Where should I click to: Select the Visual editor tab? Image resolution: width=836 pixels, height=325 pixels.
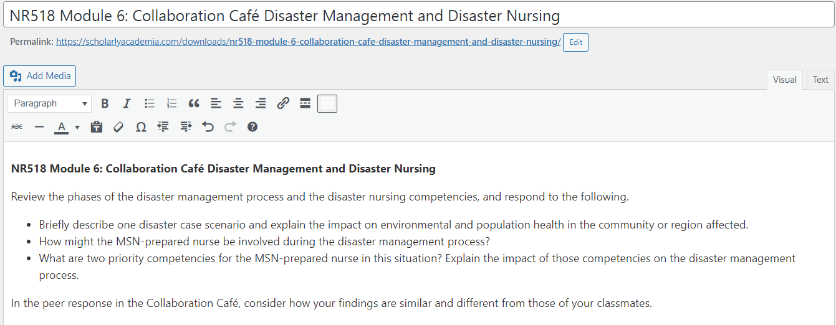784,80
